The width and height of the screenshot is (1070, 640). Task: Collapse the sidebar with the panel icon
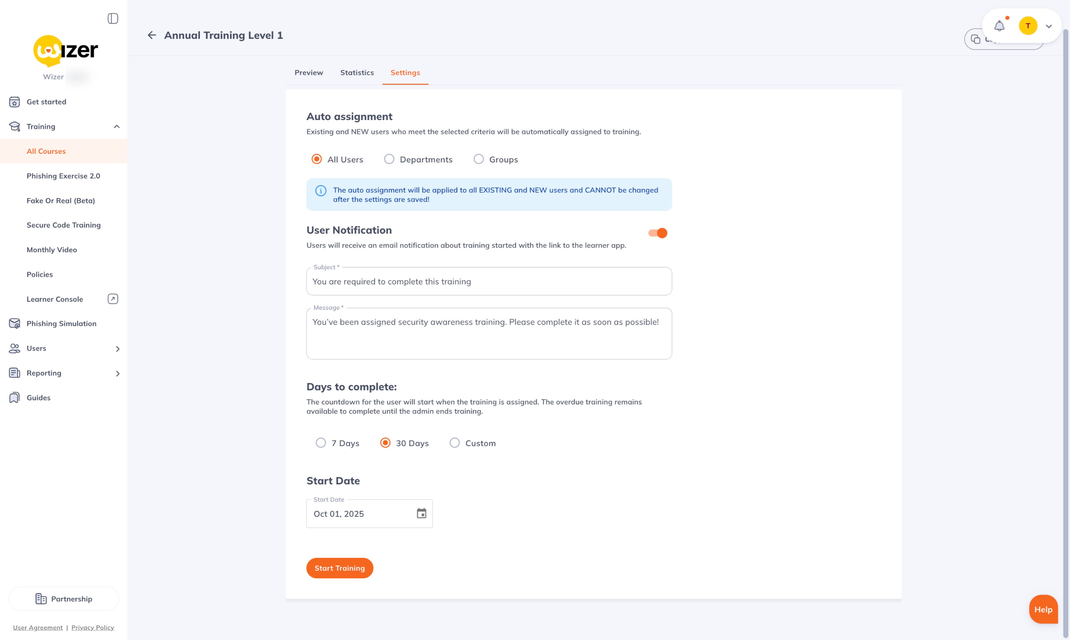point(113,19)
